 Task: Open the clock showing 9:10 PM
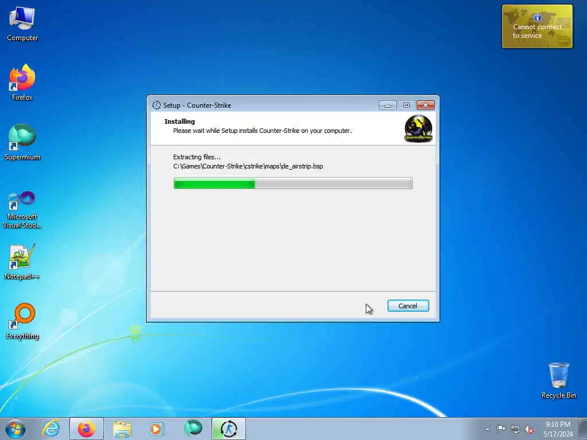pyautogui.click(x=558, y=429)
